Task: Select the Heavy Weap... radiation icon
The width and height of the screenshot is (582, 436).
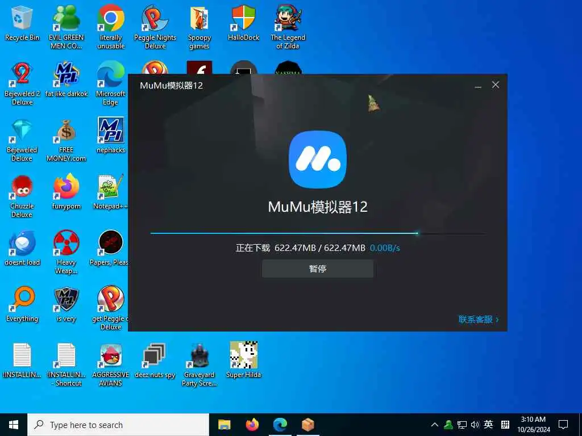Action: (66, 252)
